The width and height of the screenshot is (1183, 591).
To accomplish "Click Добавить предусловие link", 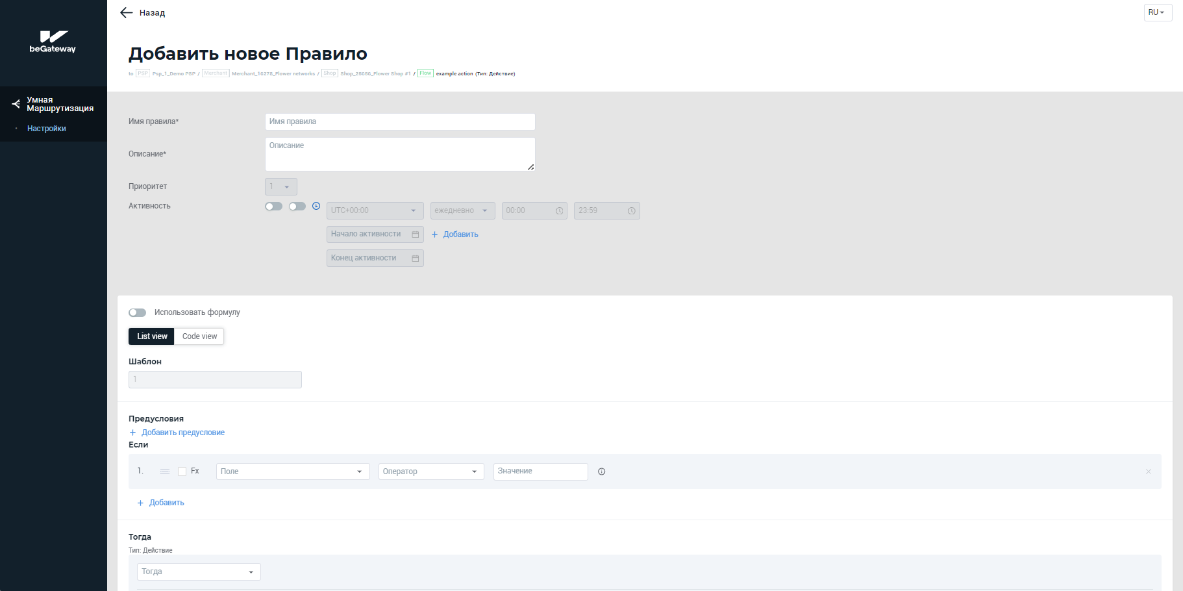I will (x=182, y=433).
